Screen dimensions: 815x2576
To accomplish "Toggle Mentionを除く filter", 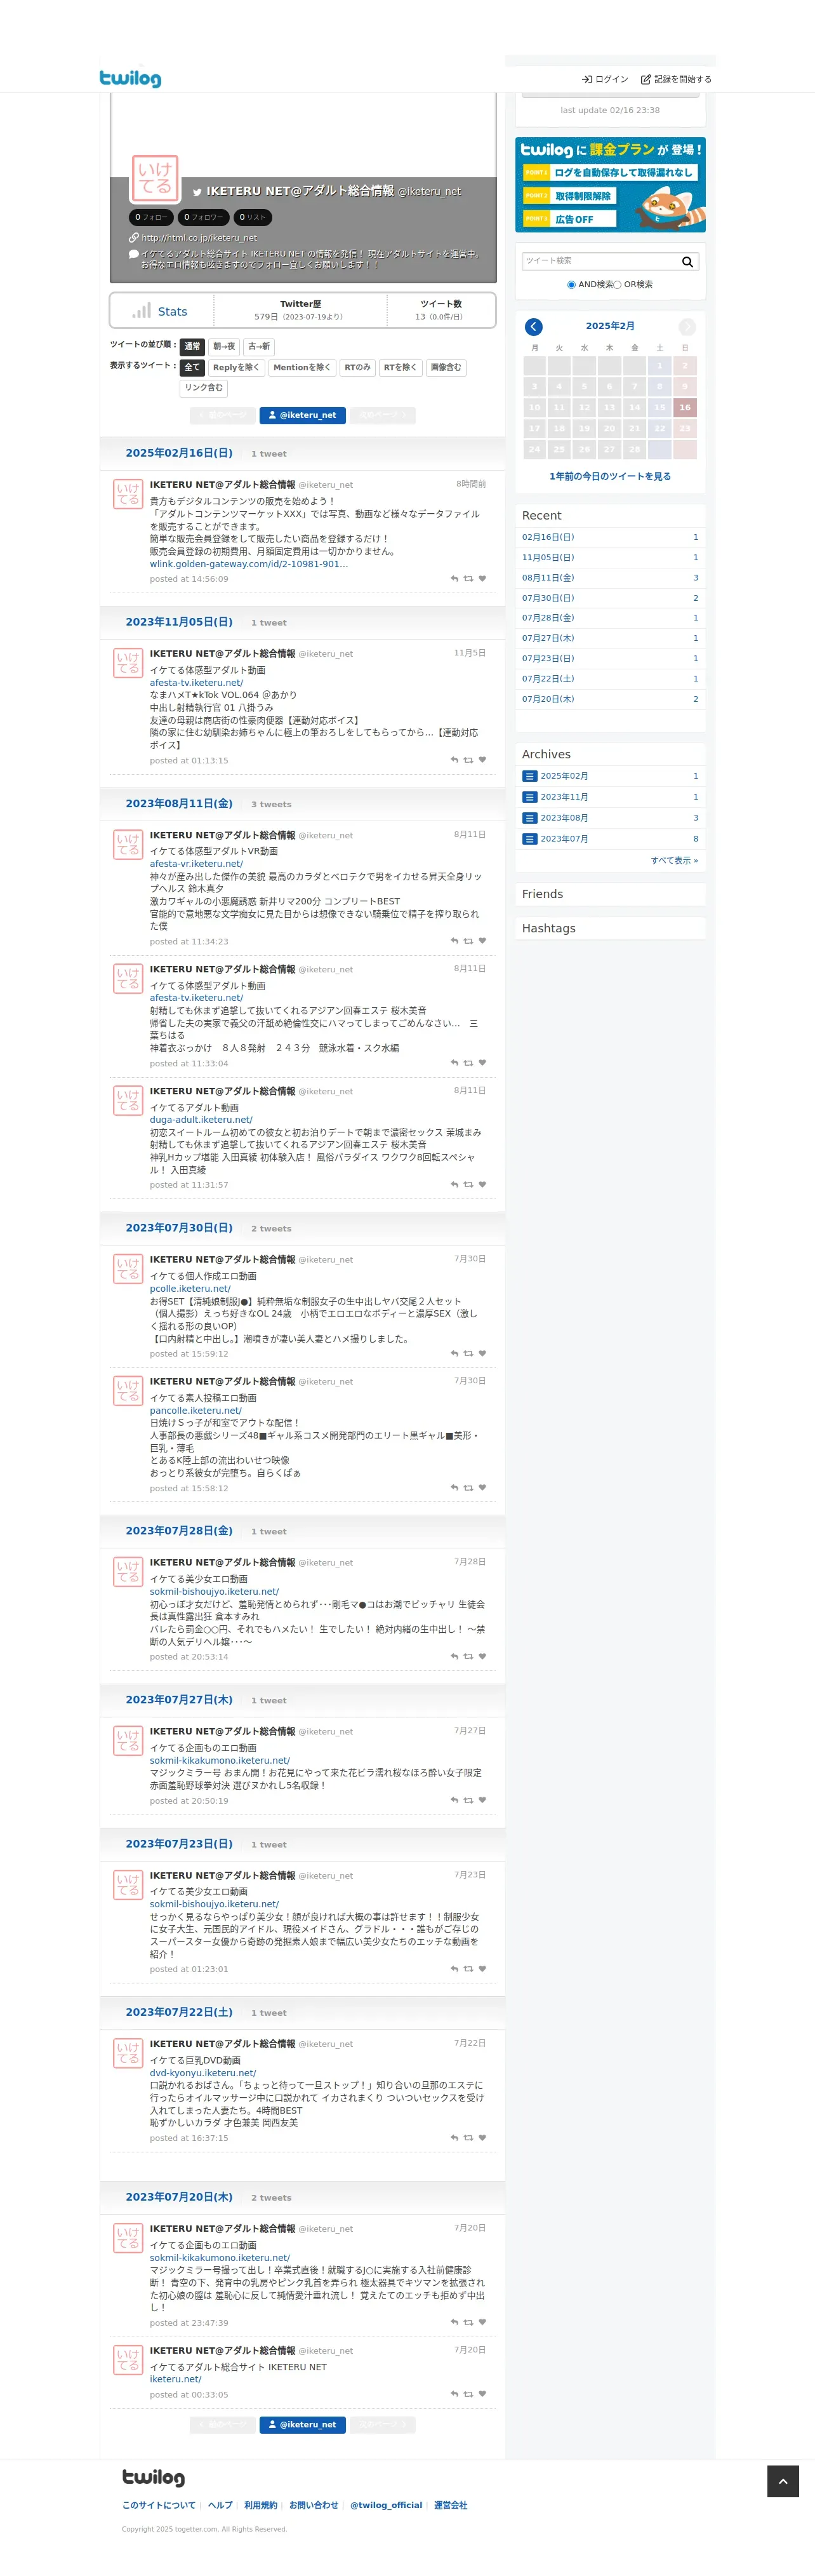I will [302, 368].
